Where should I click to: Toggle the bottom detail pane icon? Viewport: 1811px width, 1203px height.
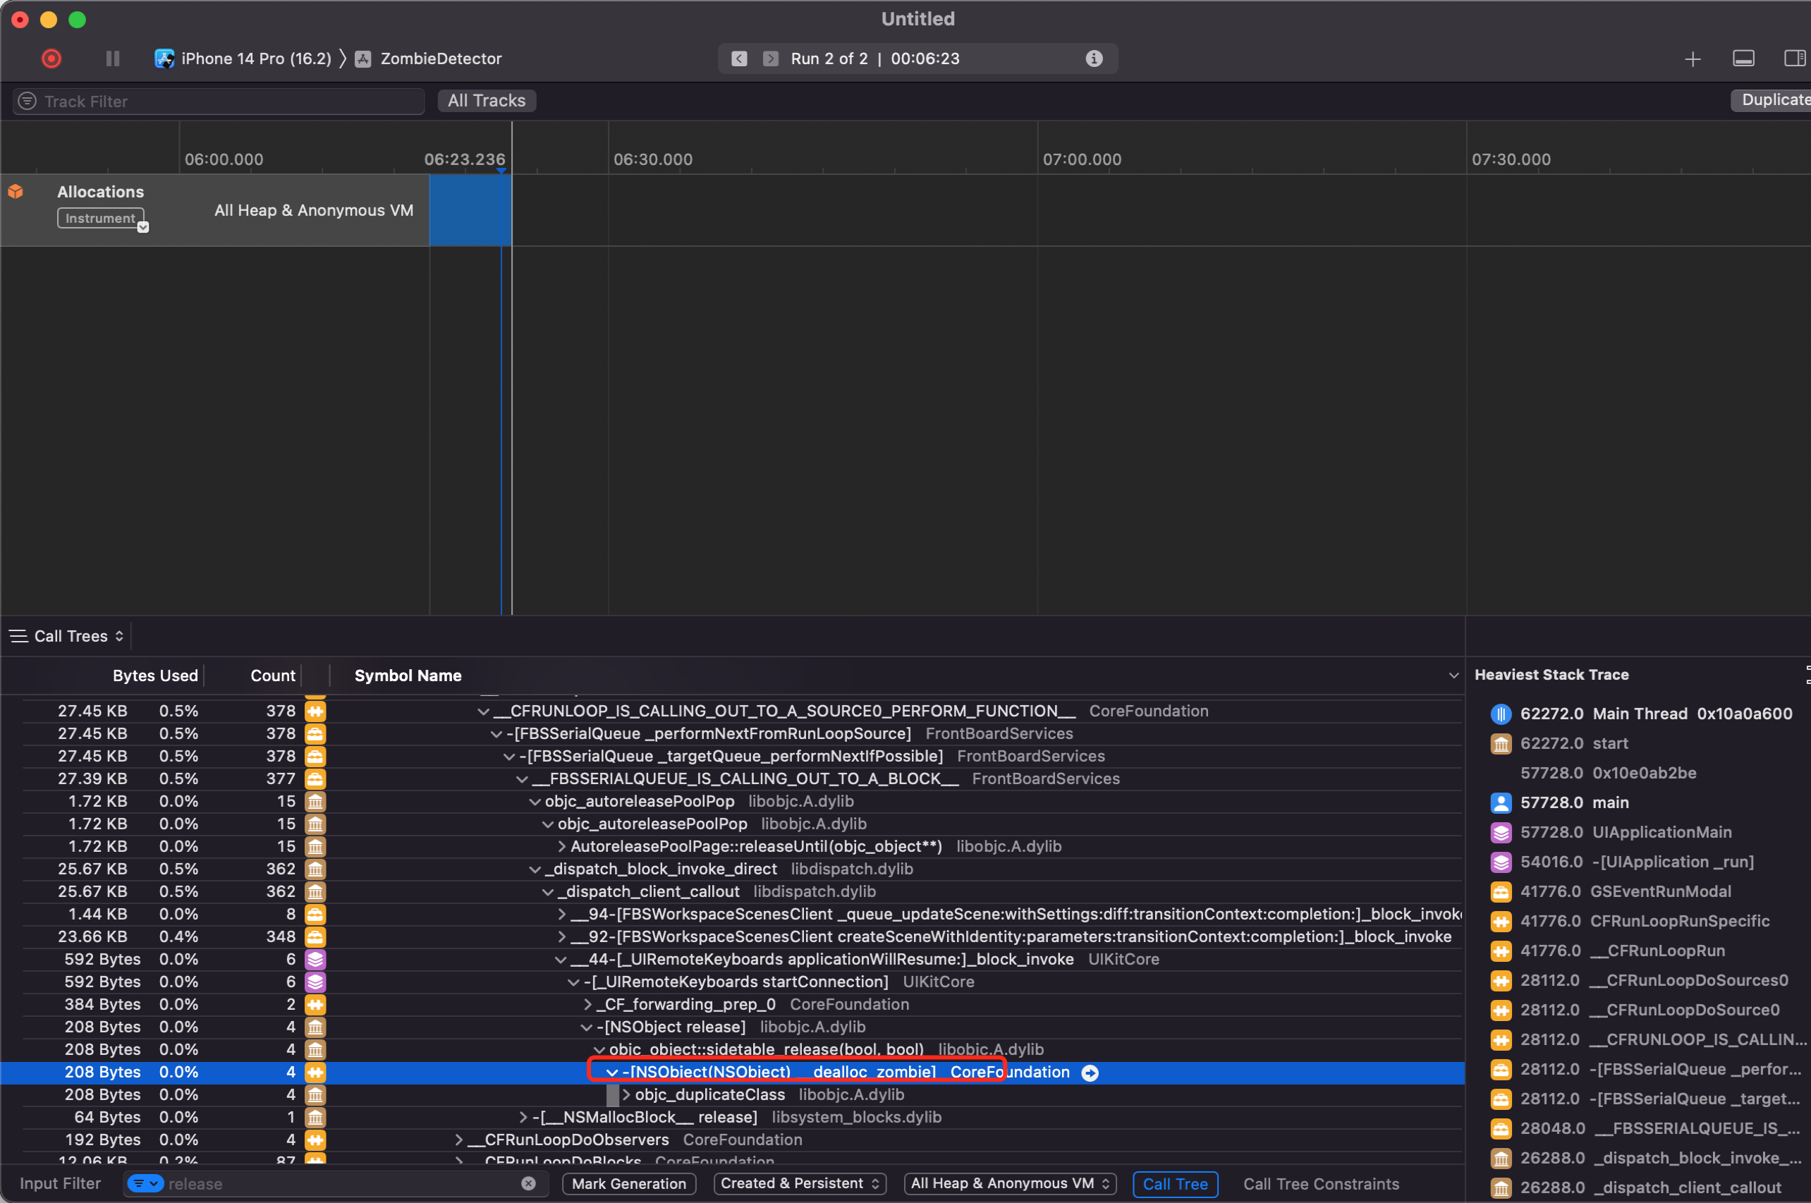tap(1743, 59)
